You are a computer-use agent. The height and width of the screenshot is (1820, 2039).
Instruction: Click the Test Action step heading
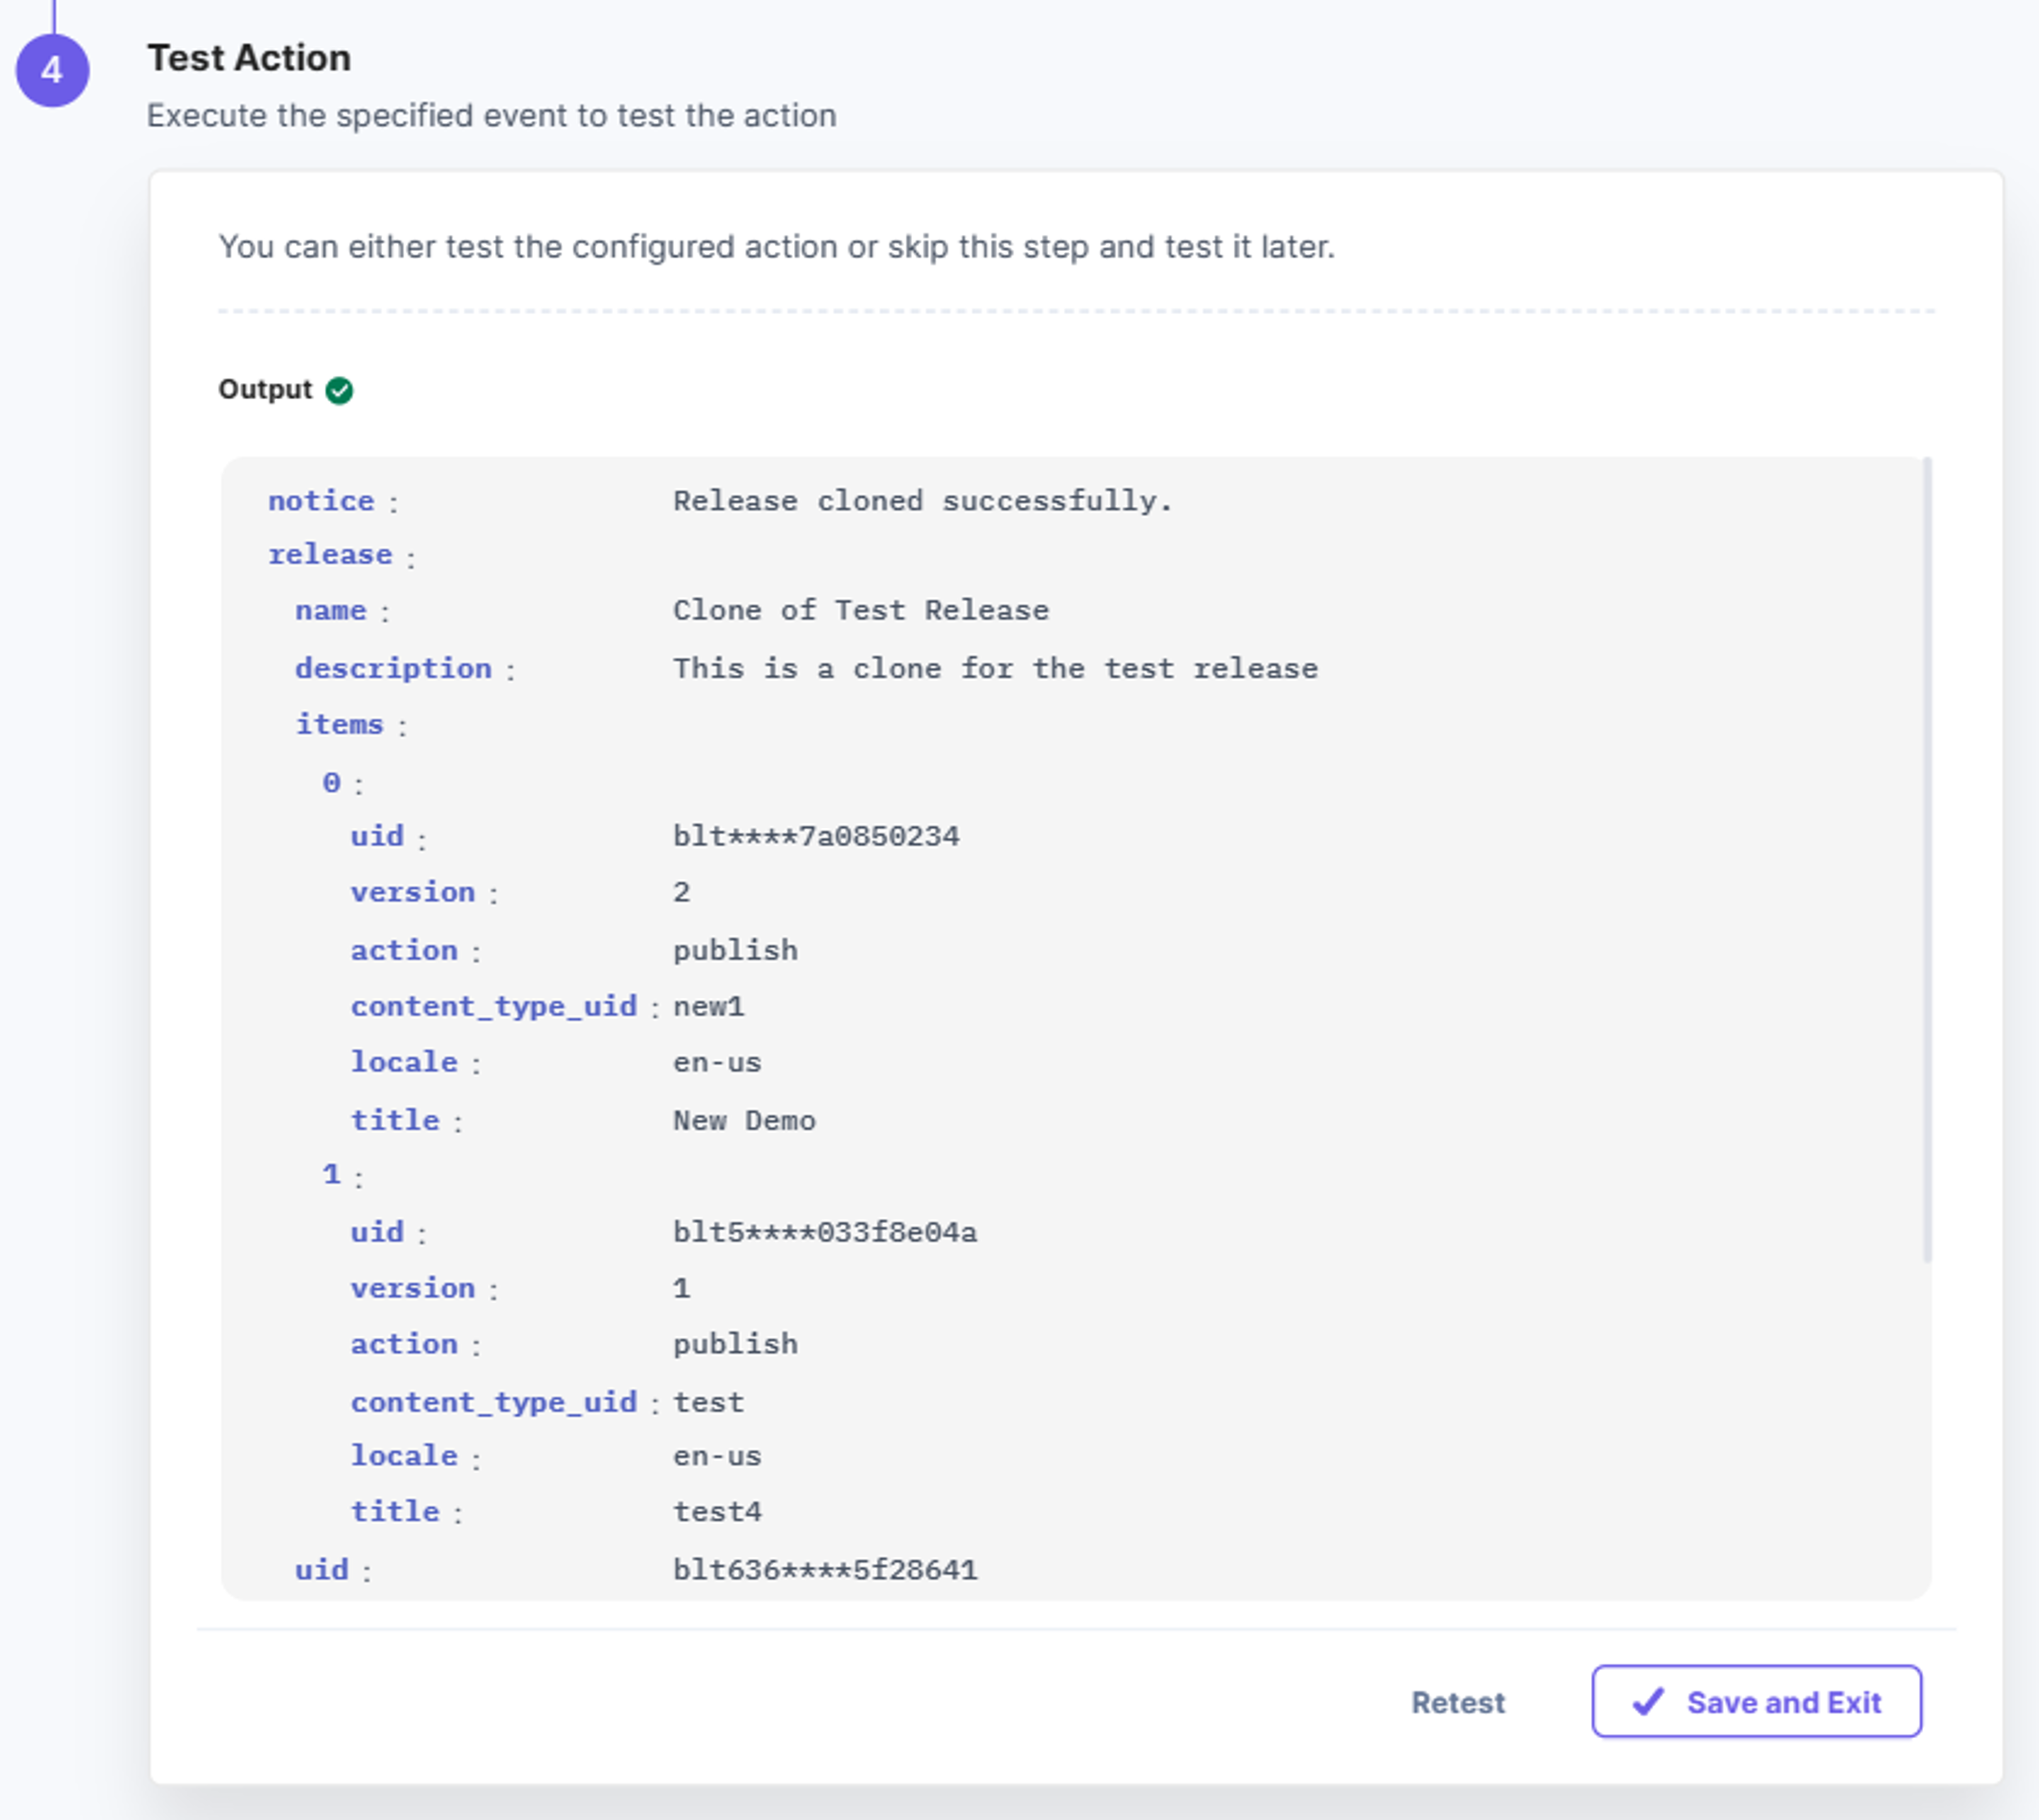[x=249, y=58]
